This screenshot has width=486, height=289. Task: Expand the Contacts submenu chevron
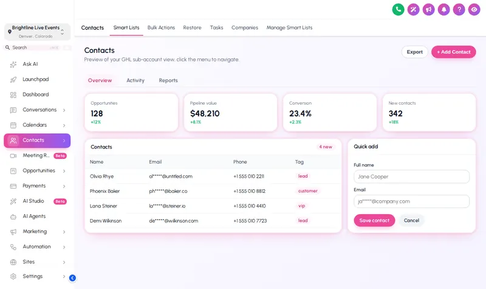coord(64,141)
